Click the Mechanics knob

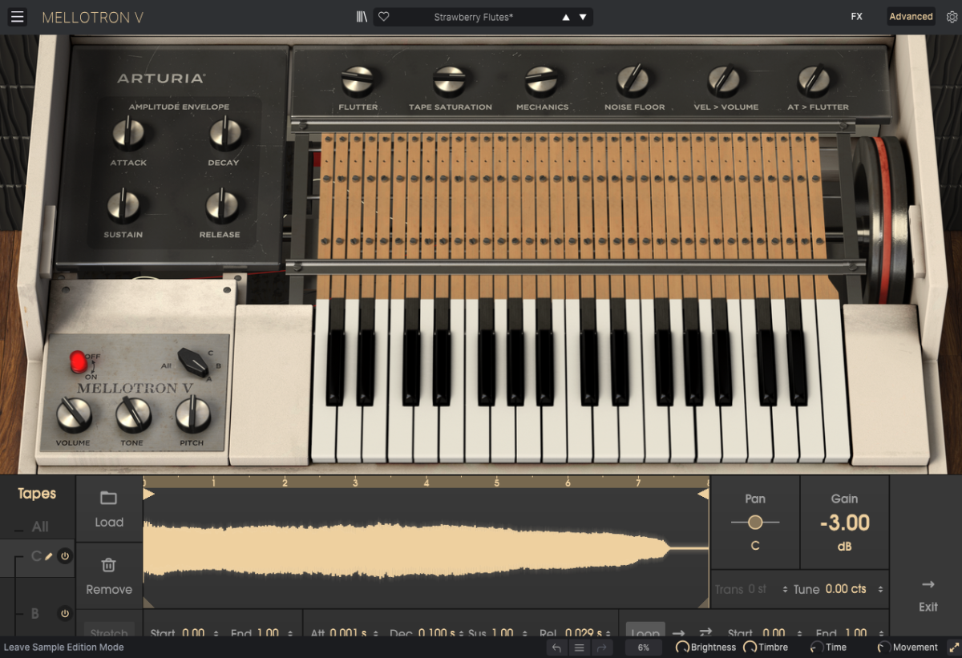pos(542,80)
